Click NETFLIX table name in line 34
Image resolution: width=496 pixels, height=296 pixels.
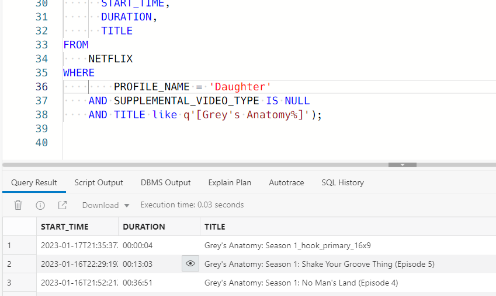(x=110, y=59)
